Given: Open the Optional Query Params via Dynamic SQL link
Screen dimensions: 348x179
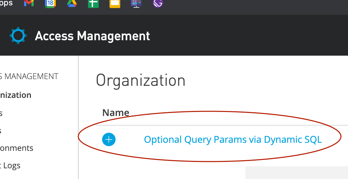Looking at the screenshot, I should (233, 139).
